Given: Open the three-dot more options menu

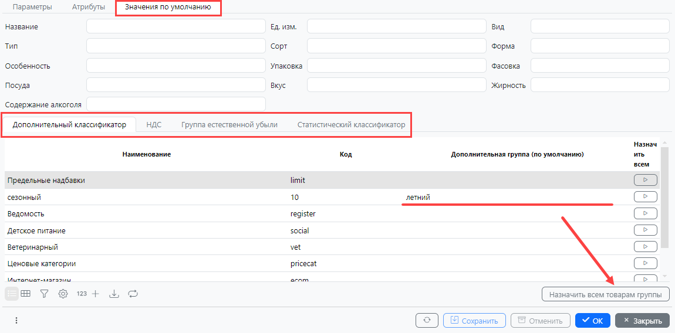Looking at the screenshot, I should (x=16, y=321).
